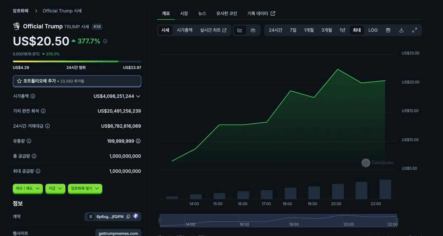Open info icon beside 총 공급량
This screenshot has width=443, height=236.
pyautogui.click(x=34, y=156)
